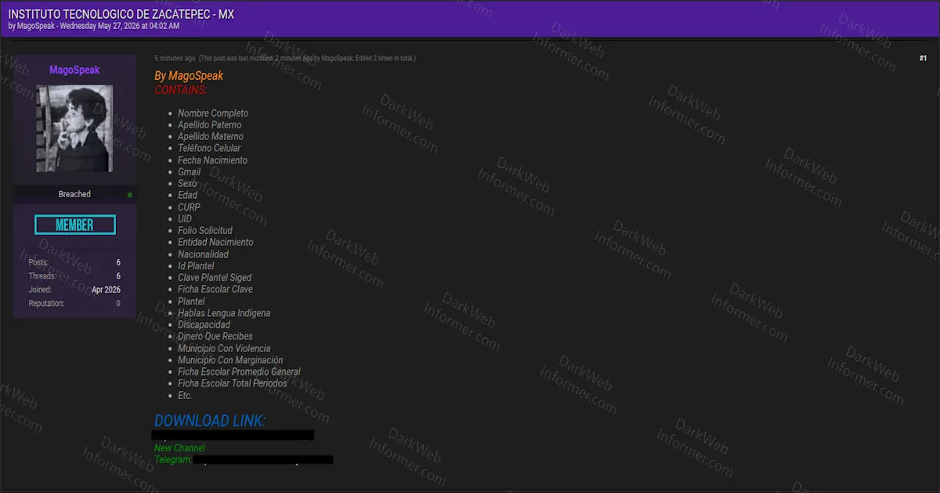Image resolution: width=940 pixels, height=493 pixels.
Task: Click list item Municipio Con Violencia
Action: coord(224,348)
